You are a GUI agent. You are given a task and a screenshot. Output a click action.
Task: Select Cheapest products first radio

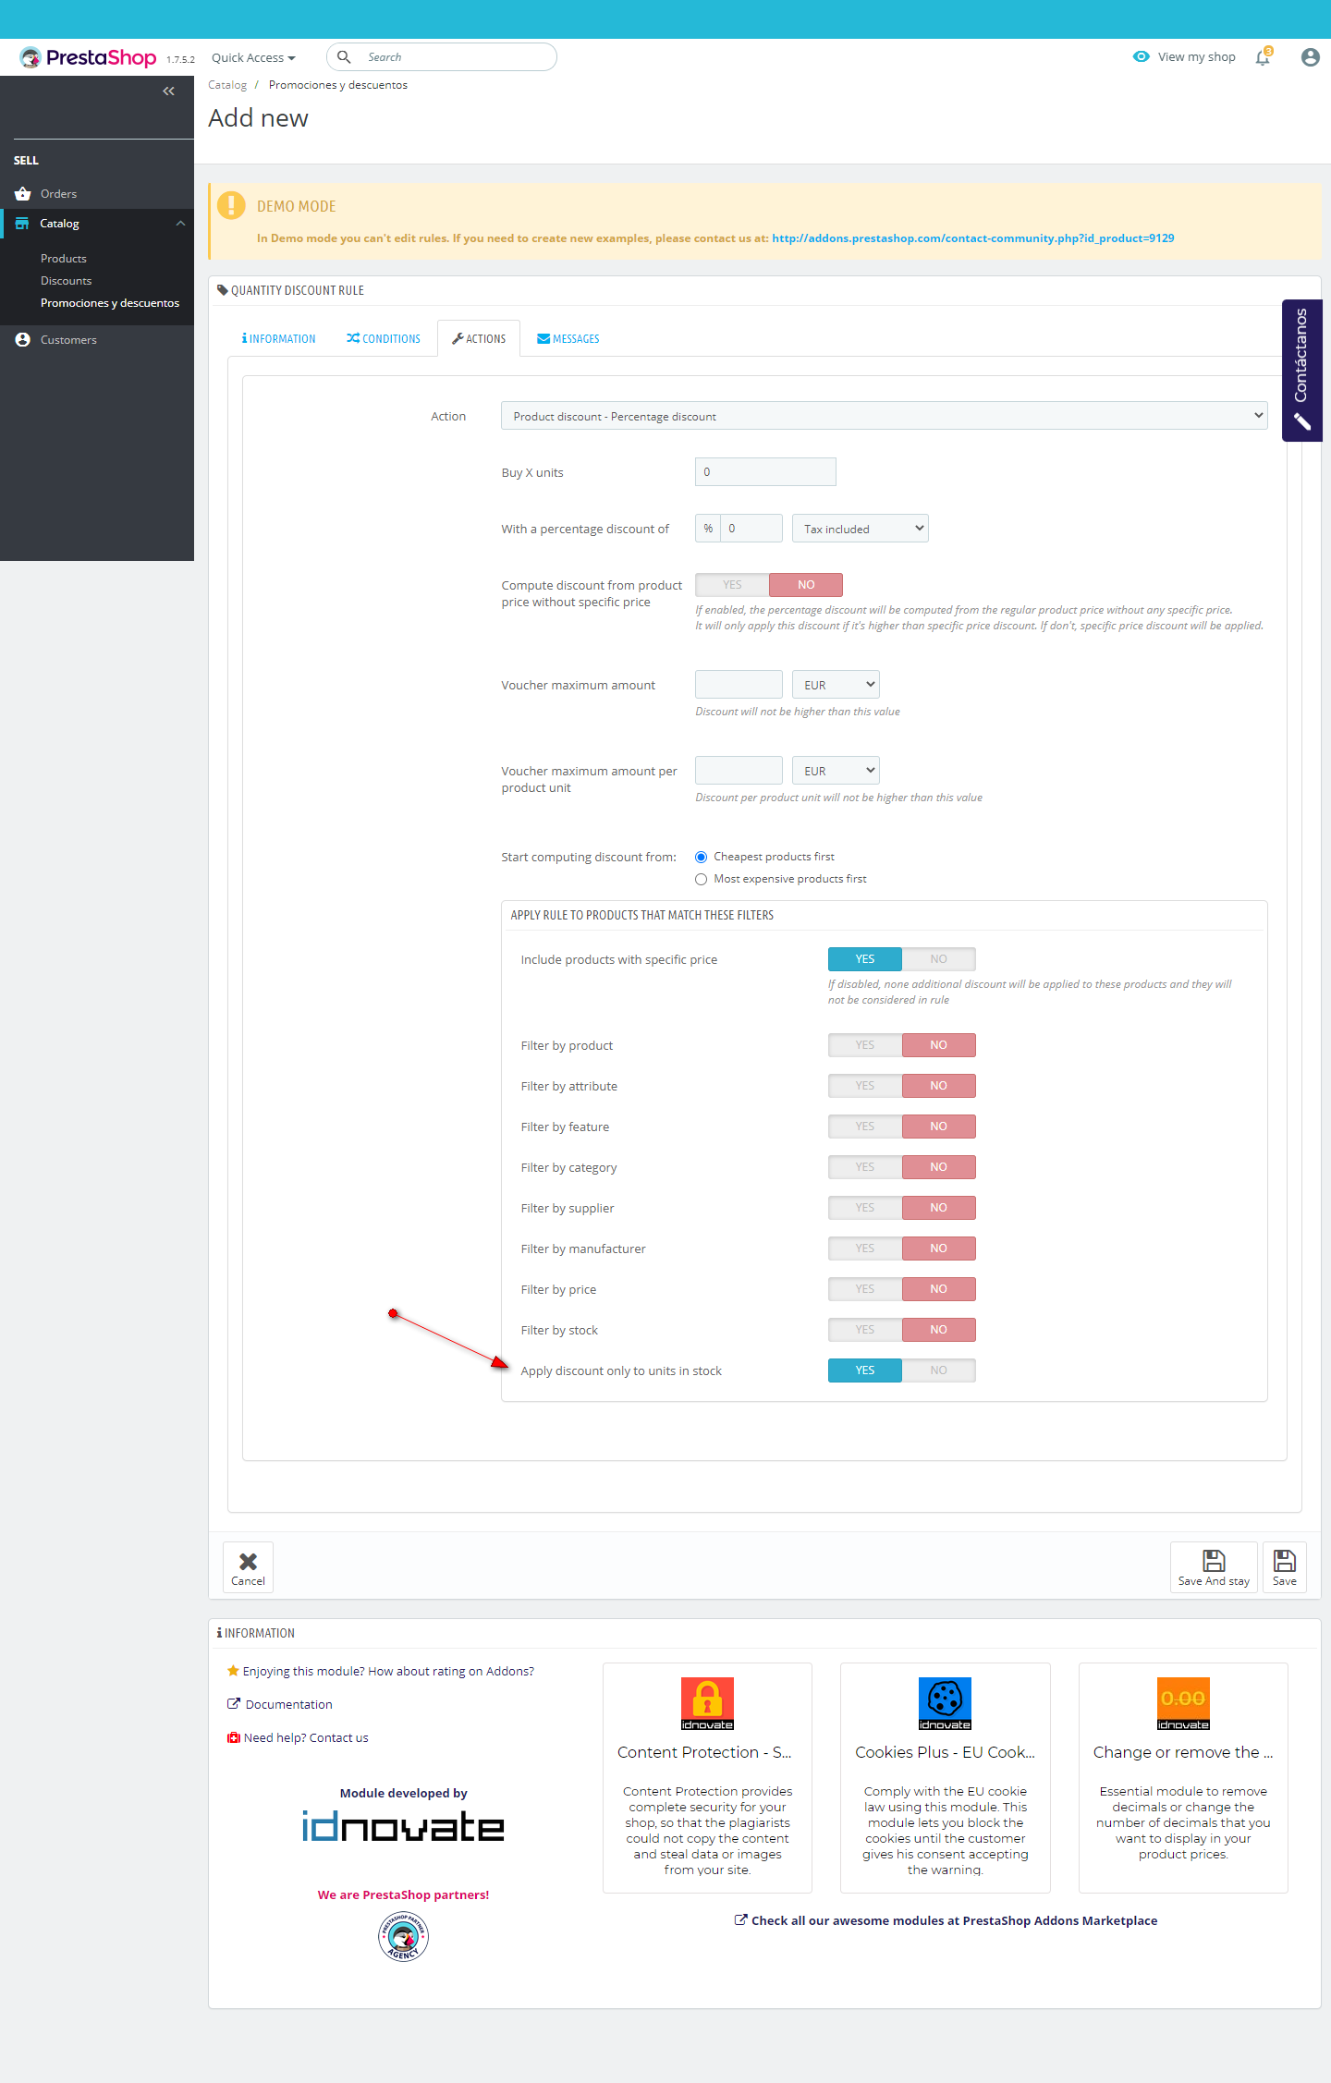[702, 858]
